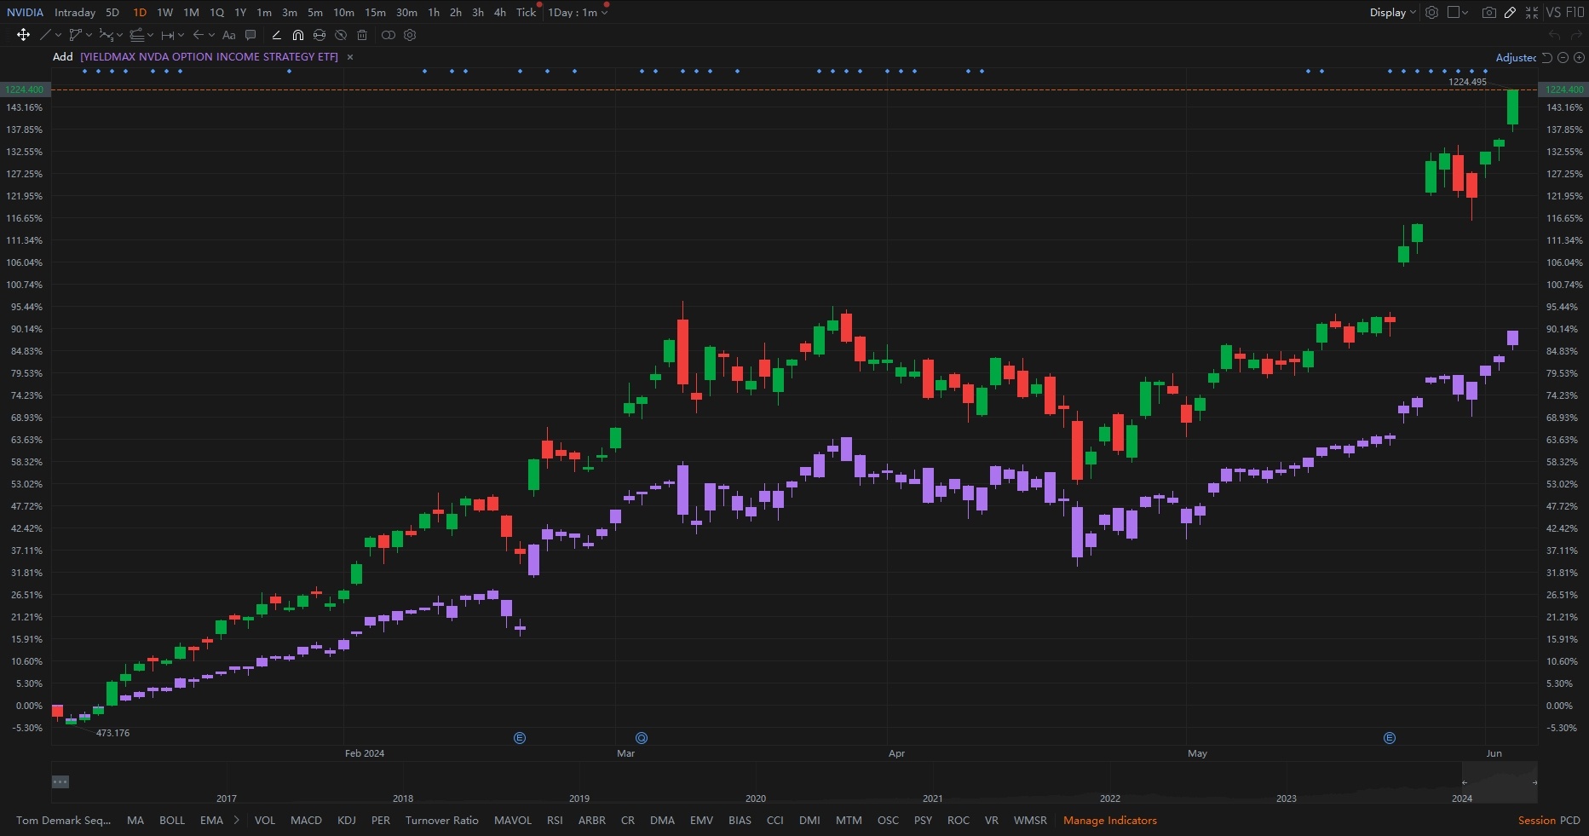Select the 1h timeframe
This screenshot has height=836, width=1589.
(434, 12)
